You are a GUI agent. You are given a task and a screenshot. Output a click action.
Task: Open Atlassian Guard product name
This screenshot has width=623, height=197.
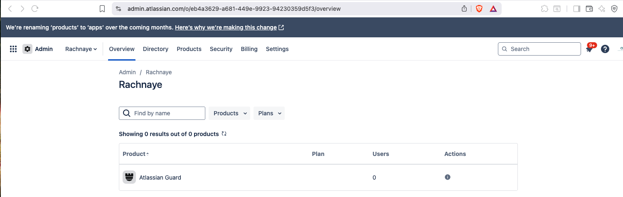coord(160,178)
